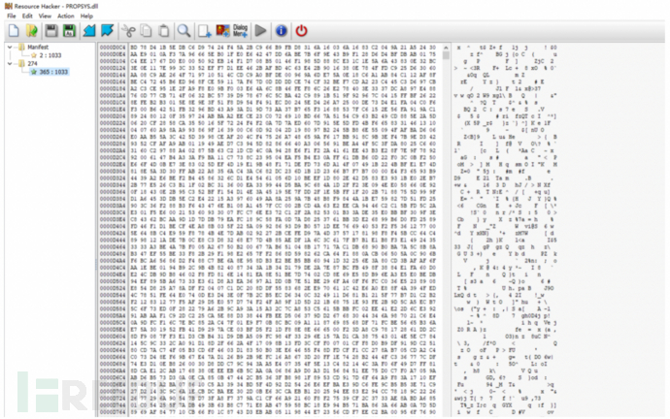Open the Edit menu
The height and width of the screenshot is (419, 670).
coord(27,16)
